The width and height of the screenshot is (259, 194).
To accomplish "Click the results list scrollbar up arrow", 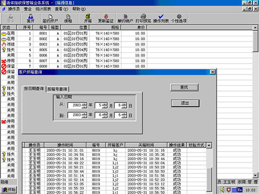I will [x=209, y=145].
